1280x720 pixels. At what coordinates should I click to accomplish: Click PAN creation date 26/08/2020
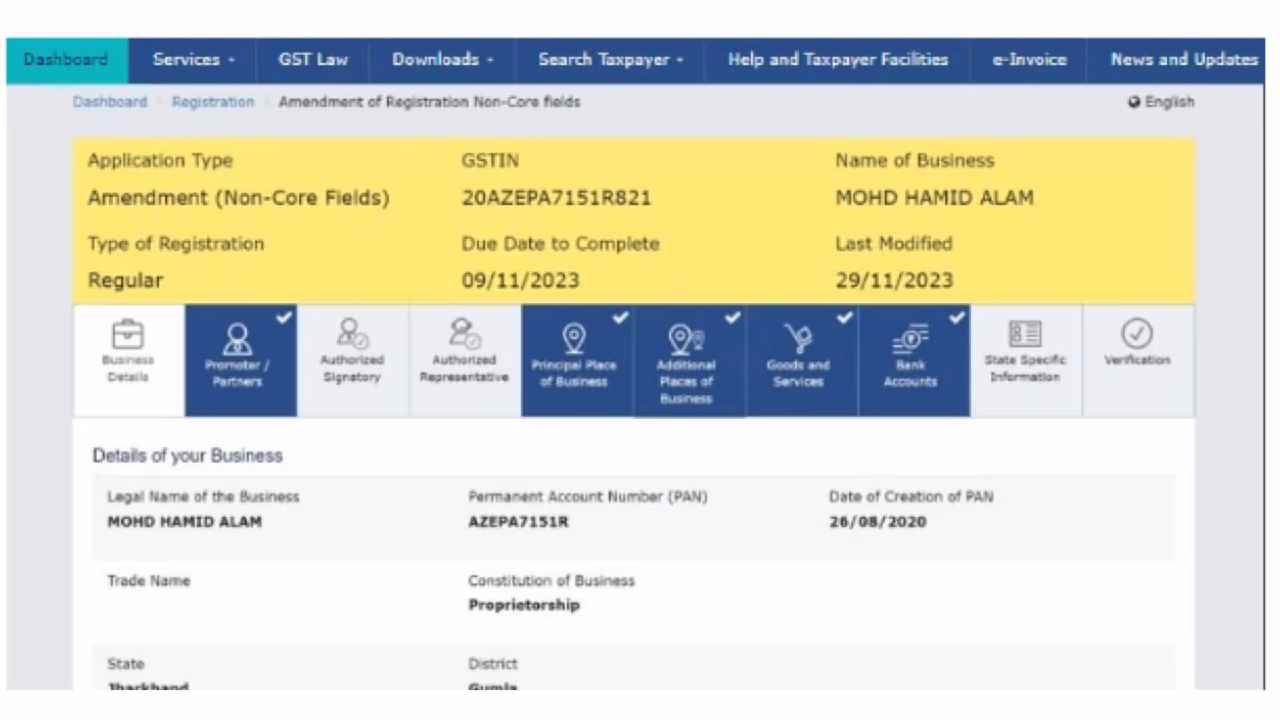click(x=877, y=522)
